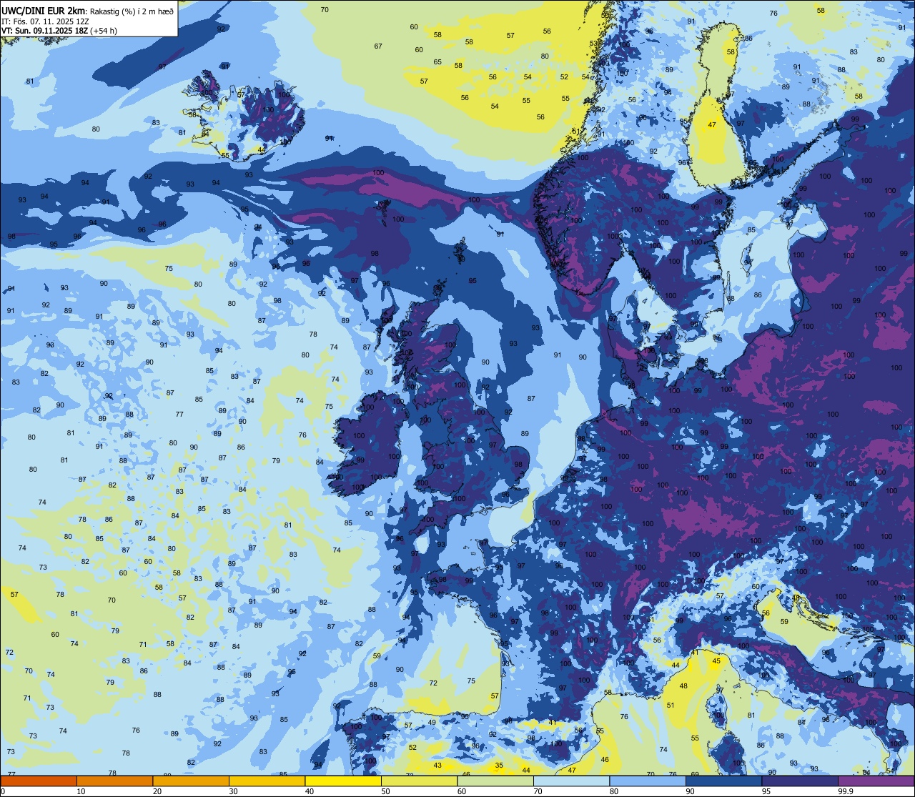The width and height of the screenshot is (915, 797).
Task: Select the '80' legend tick label
Action: pos(614,791)
